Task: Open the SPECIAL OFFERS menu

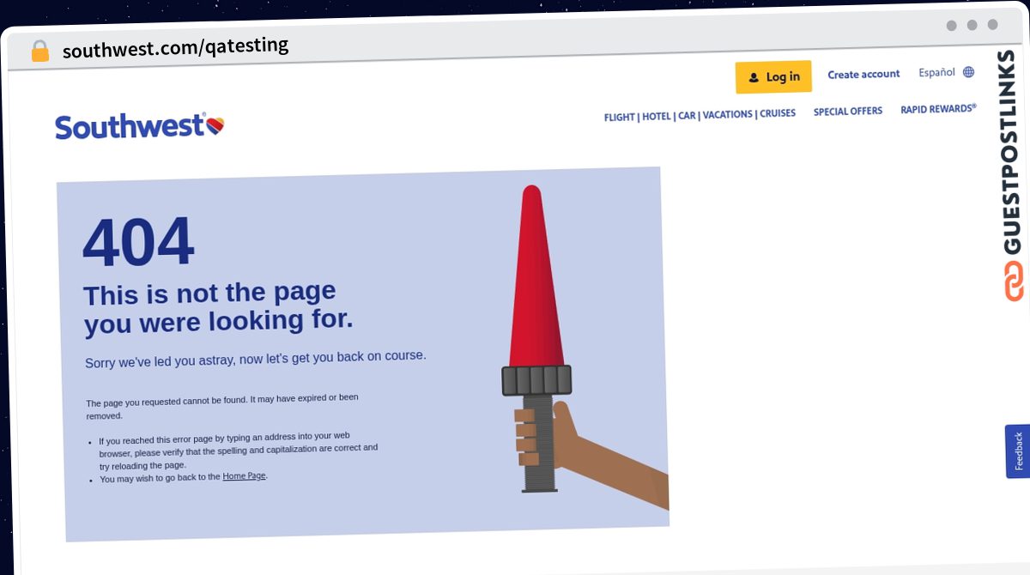Action: pyautogui.click(x=848, y=112)
